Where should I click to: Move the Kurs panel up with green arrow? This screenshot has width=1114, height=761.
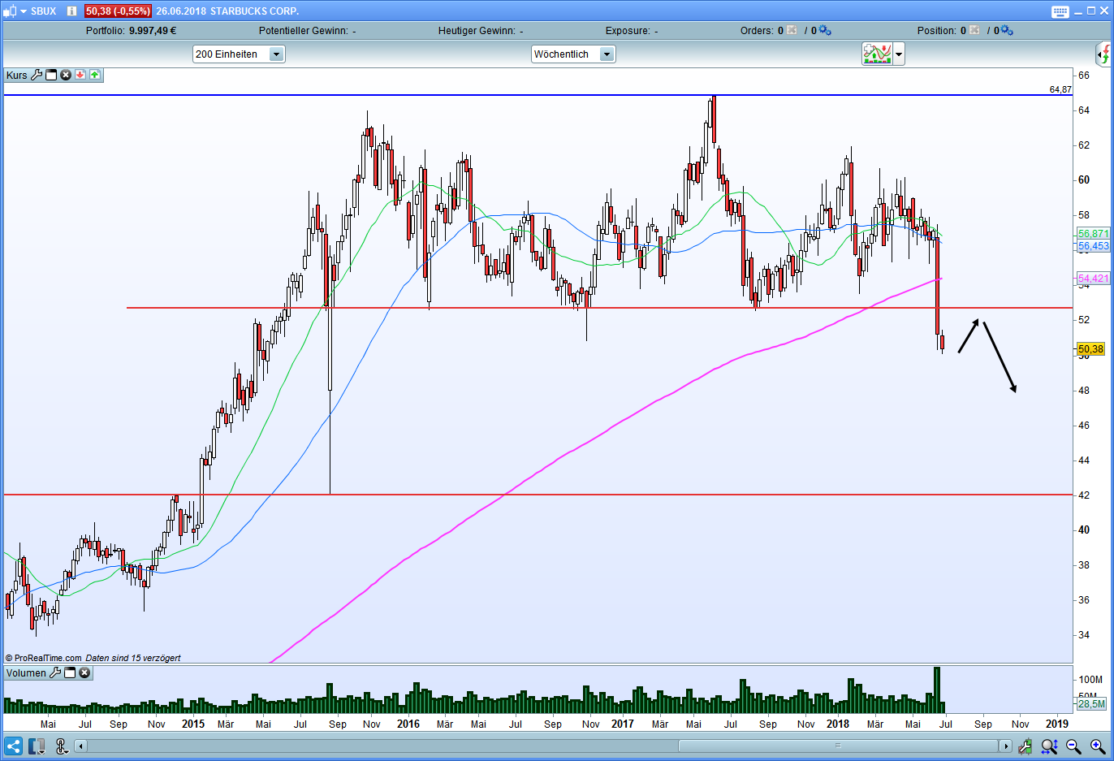[95, 75]
